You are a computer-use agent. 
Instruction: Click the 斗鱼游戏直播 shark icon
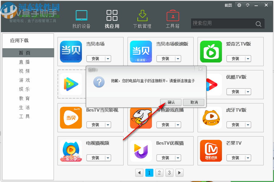141,118
